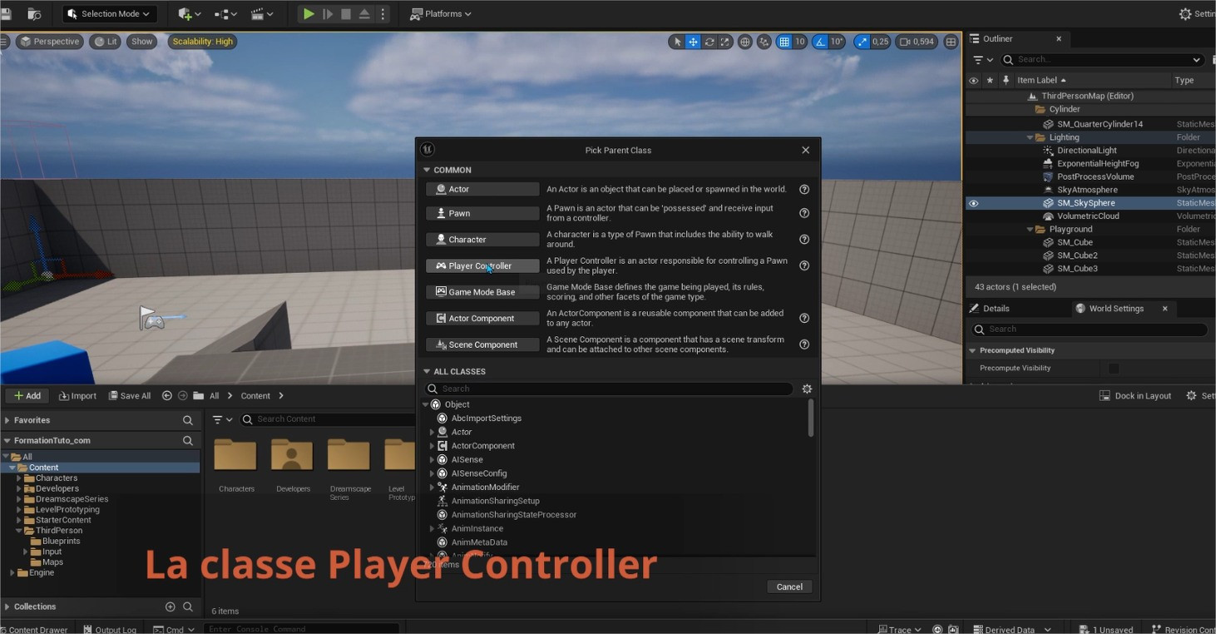Toggle rotation snap angle icon in viewport
The width and height of the screenshot is (1216, 634).
821,42
